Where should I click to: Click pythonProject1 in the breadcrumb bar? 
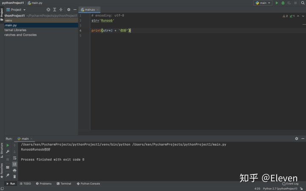13,3
